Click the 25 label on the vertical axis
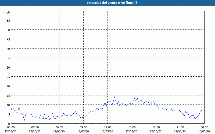The image size is (215, 134). 8,77
